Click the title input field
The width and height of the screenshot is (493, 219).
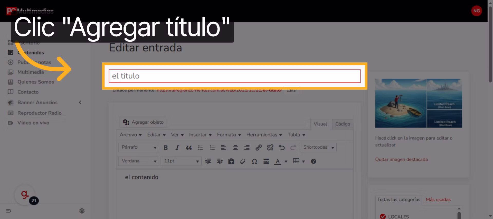pyautogui.click(x=234, y=76)
